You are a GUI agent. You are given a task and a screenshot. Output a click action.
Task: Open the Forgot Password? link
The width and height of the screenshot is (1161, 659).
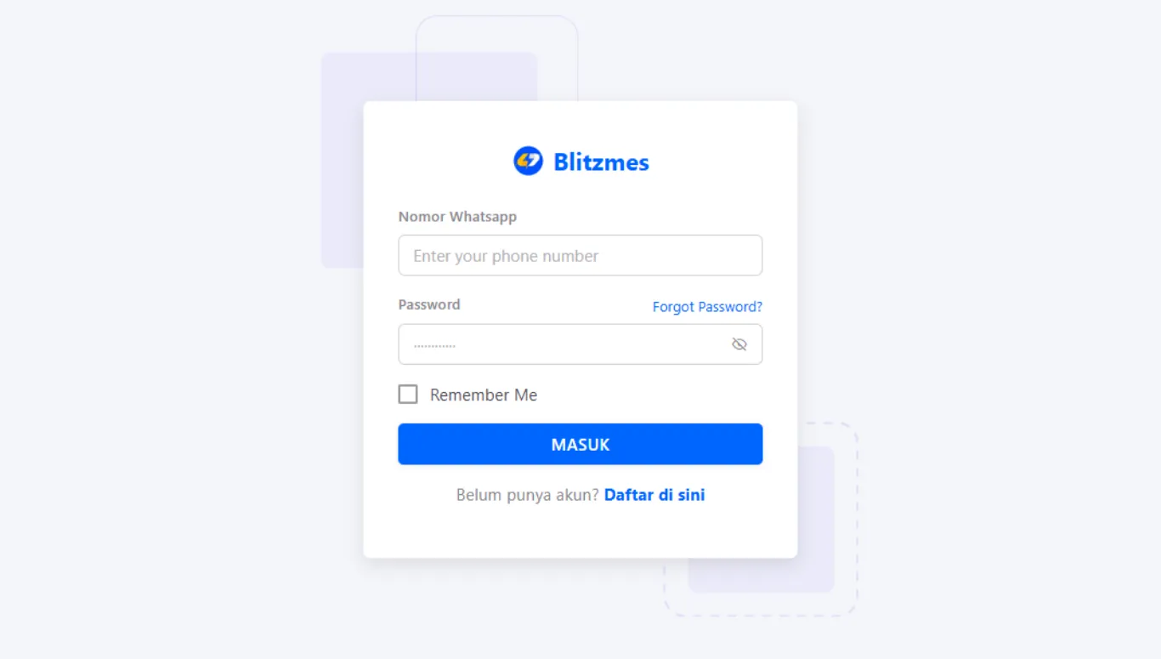(707, 307)
